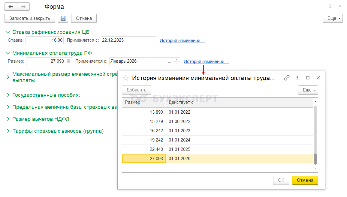Copy link to the history dialog

(x=287, y=78)
